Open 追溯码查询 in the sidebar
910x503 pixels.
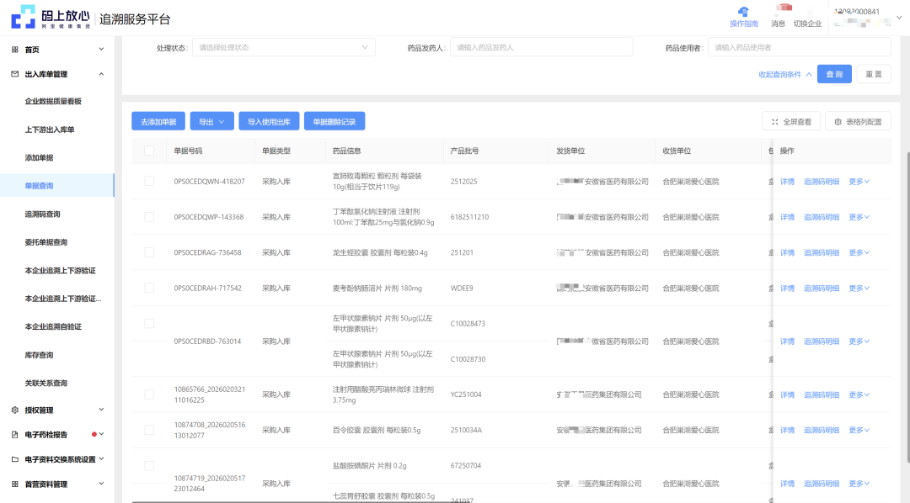click(x=42, y=214)
